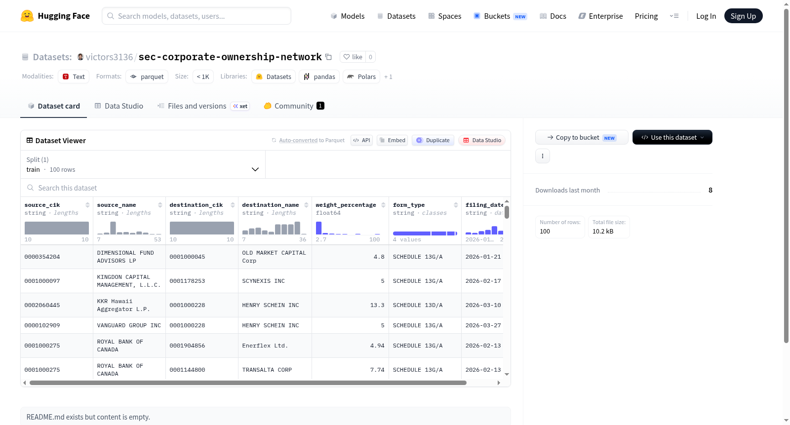Viewport: 790px width, 425px height.
Task: Click the source_name length histogram
Action: click(129, 228)
